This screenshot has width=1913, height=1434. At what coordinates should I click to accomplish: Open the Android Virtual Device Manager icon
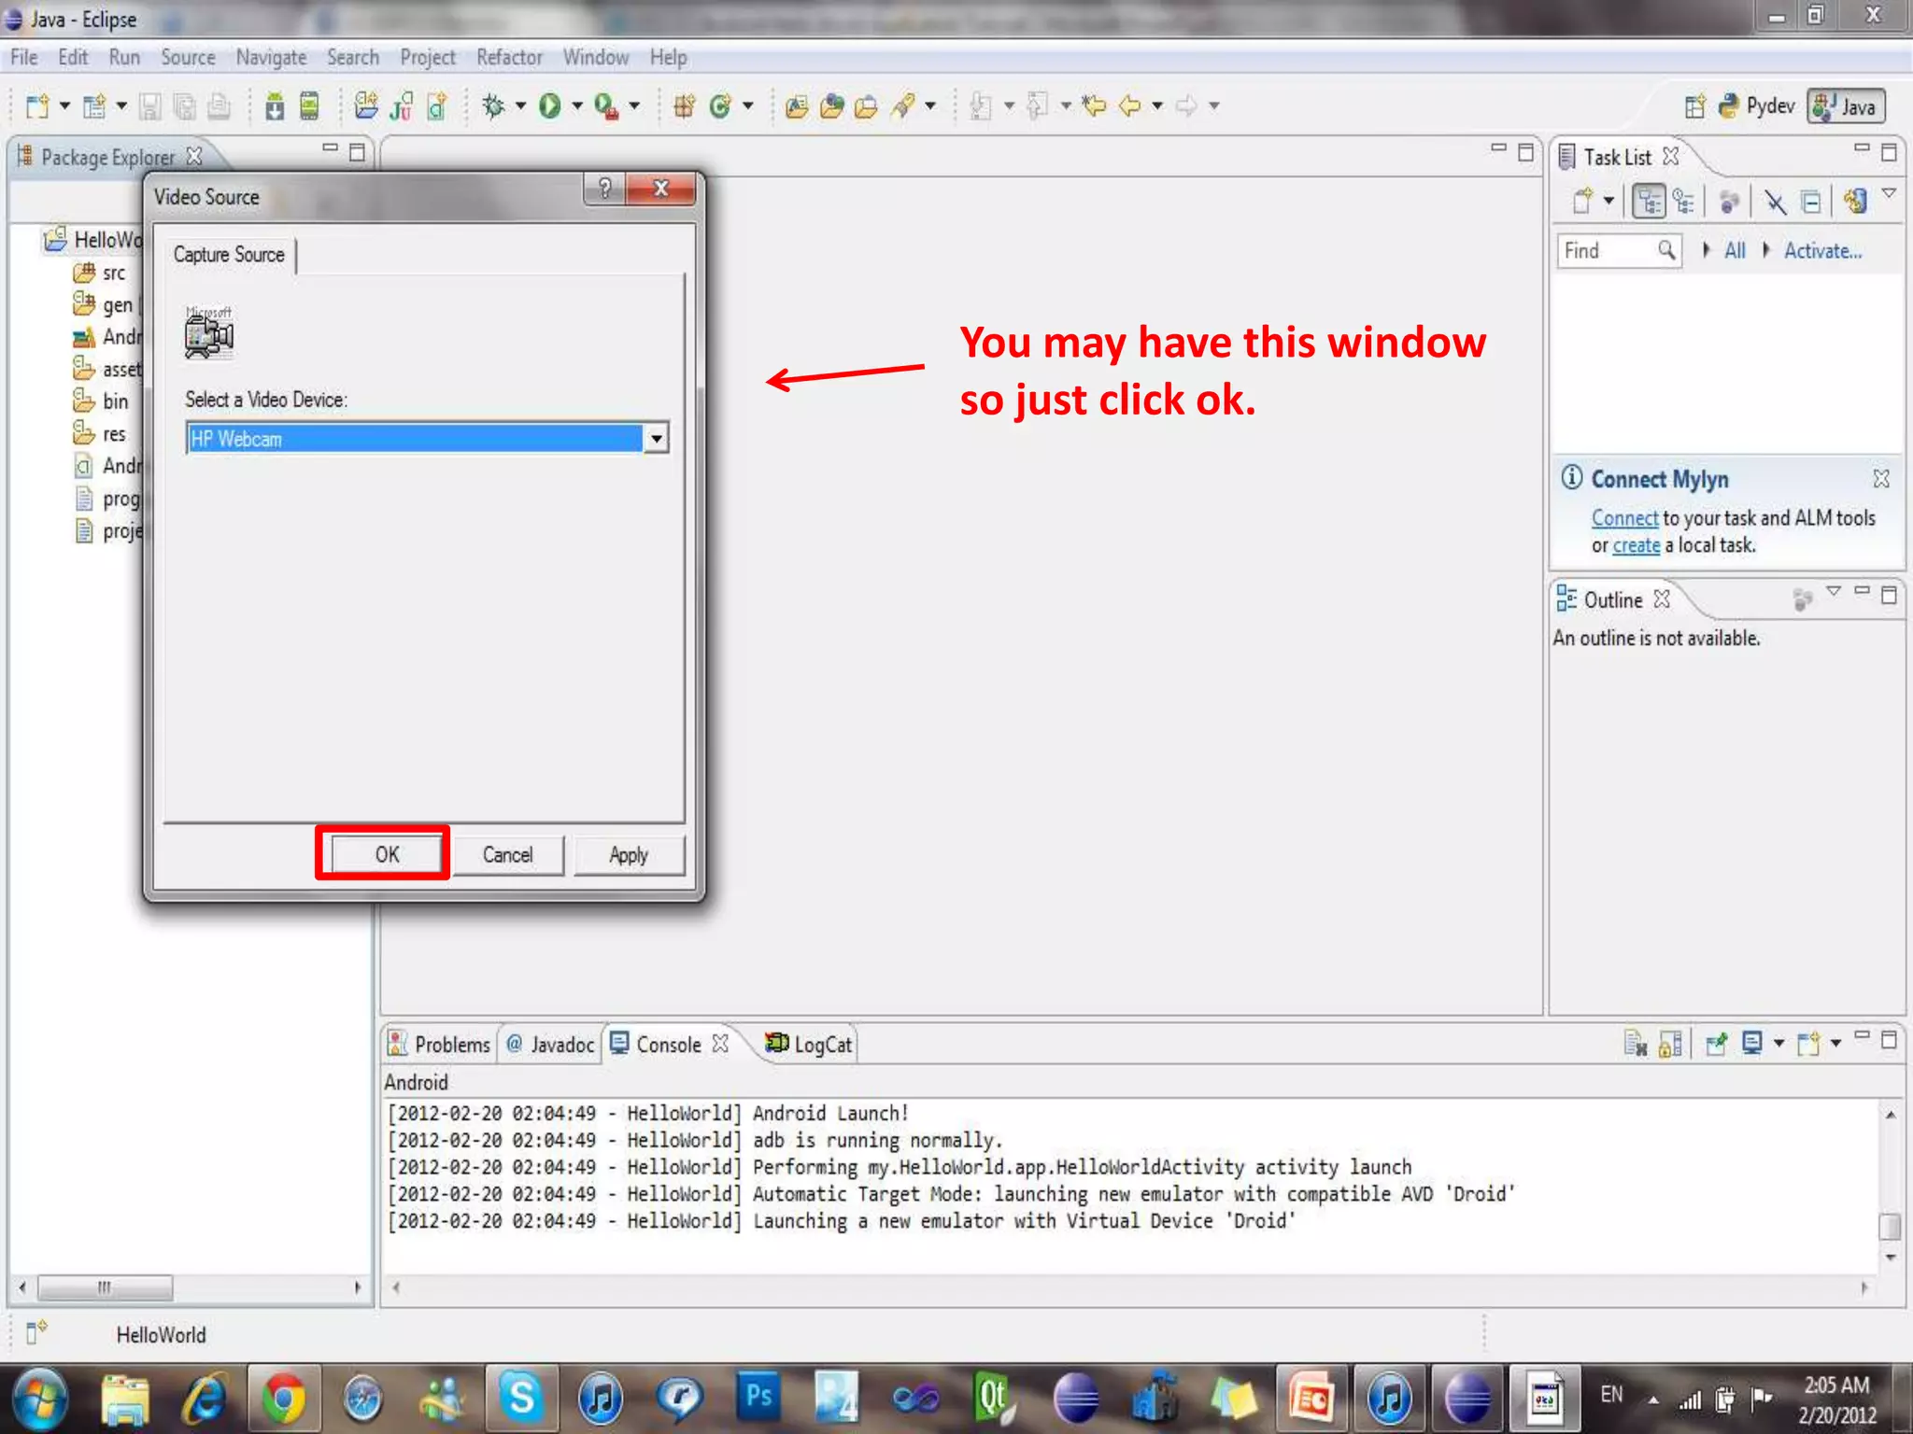309,106
